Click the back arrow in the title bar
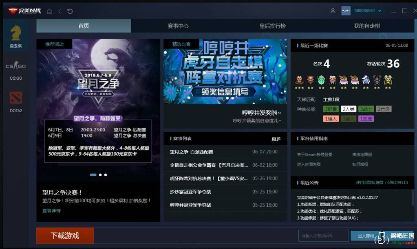The image size is (417, 249). click(x=60, y=11)
